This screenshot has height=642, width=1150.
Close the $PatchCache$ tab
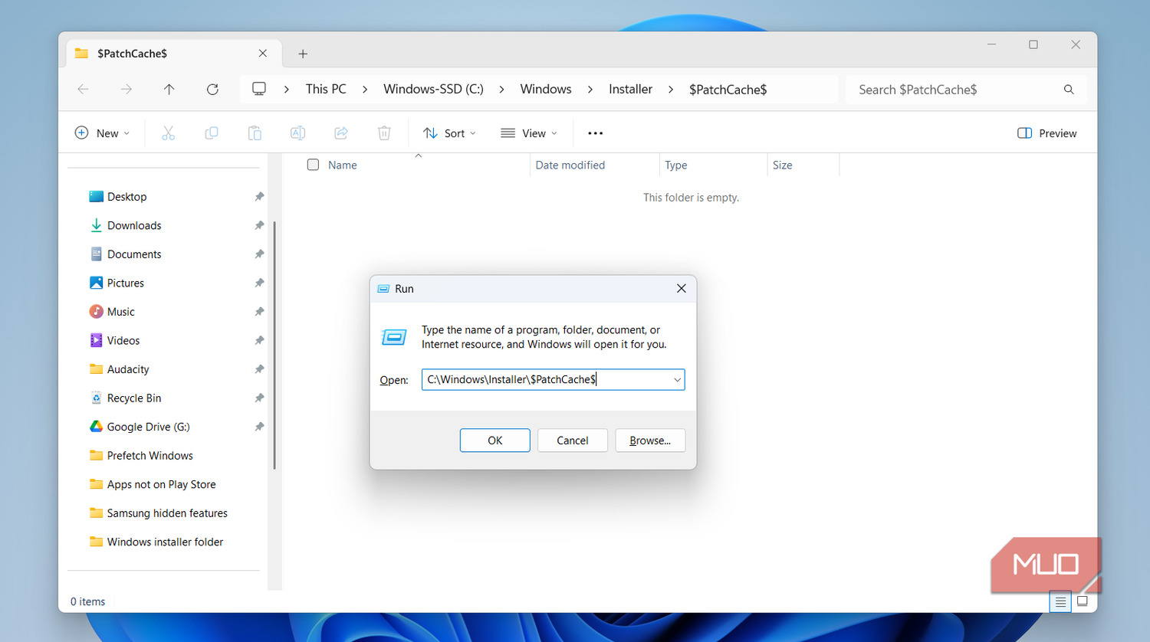click(263, 54)
